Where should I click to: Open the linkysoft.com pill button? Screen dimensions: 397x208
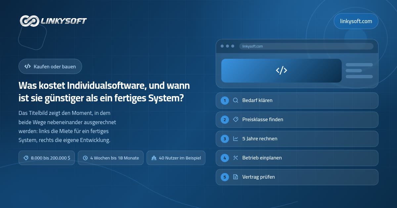click(x=356, y=21)
